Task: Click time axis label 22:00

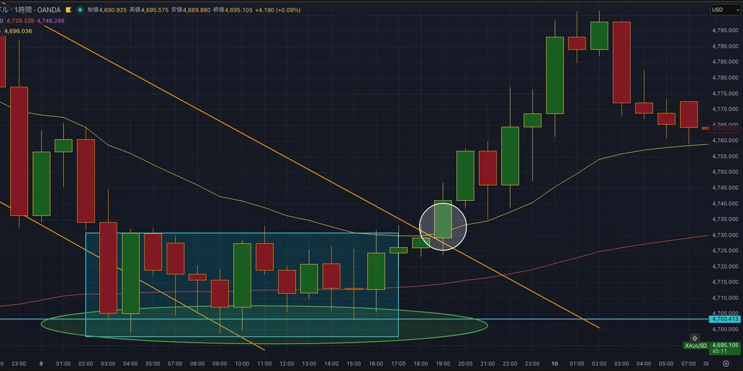Action: coord(510,364)
